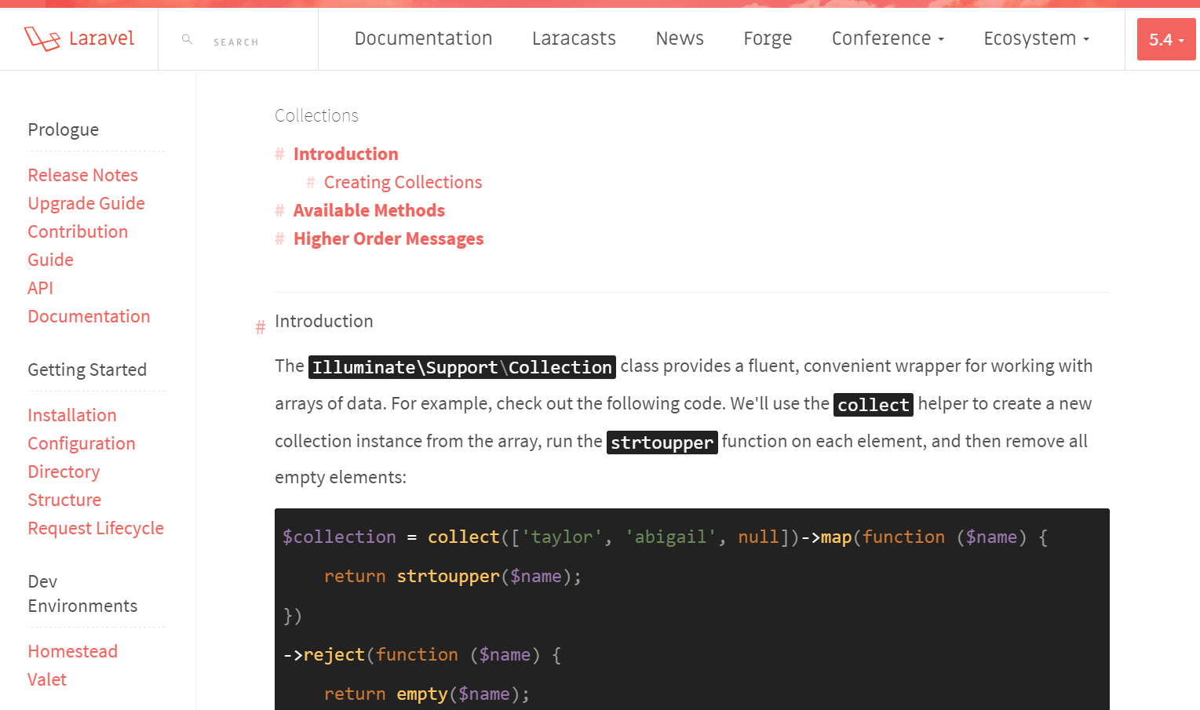Screen dimensions: 1200x710
Task: Visit the Homestead documentation
Action: click(x=72, y=651)
